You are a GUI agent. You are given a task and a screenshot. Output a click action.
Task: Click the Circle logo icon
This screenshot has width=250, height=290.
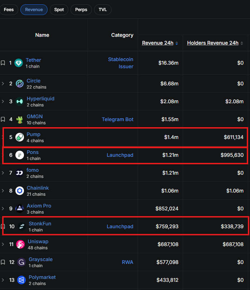(x=20, y=84)
